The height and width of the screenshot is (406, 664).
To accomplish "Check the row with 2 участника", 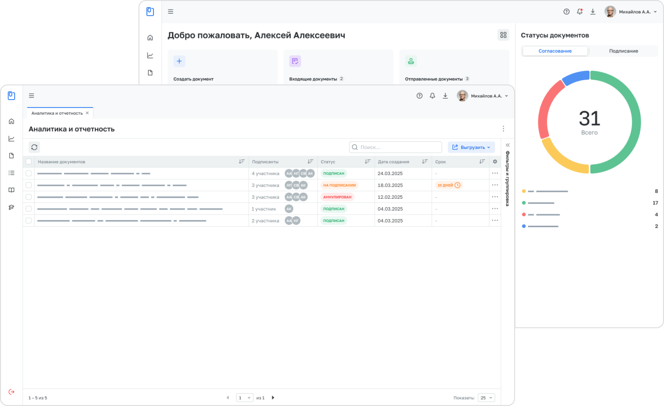I will (28, 221).
